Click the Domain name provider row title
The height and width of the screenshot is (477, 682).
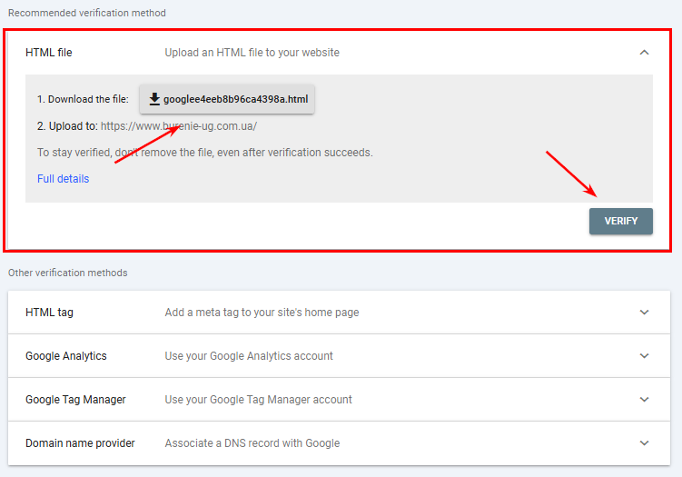coord(80,443)
